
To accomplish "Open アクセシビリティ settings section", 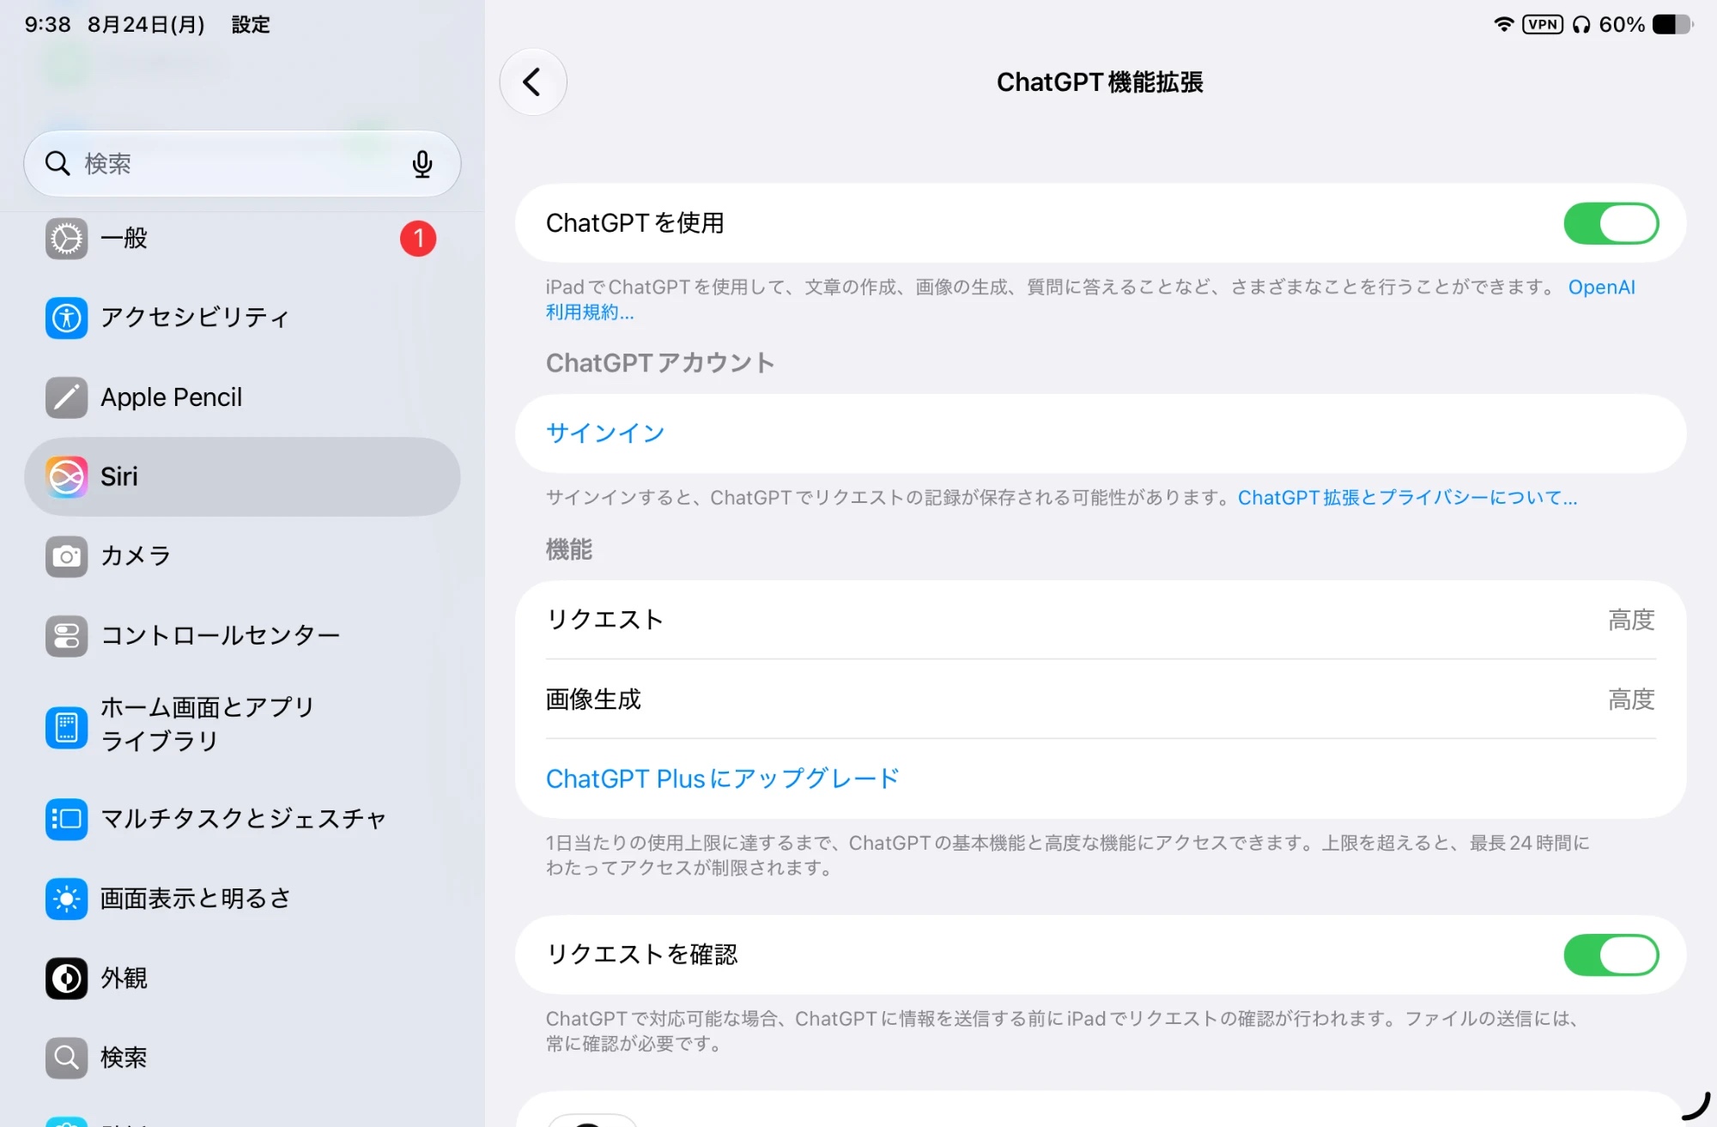I will (242, 318).
